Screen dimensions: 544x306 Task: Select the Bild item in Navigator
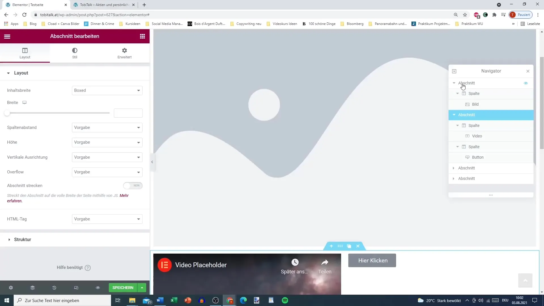[491, 105]
